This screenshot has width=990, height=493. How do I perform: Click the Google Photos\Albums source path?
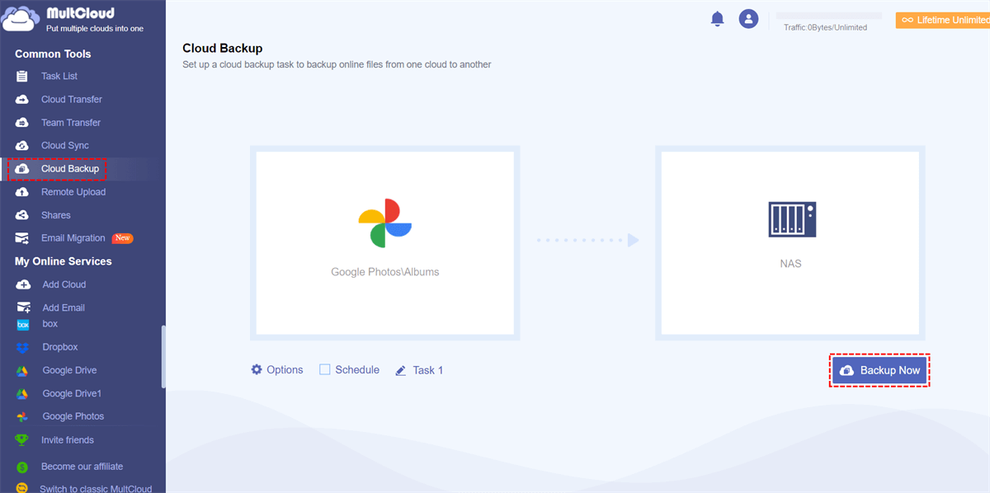coord(385,271)
